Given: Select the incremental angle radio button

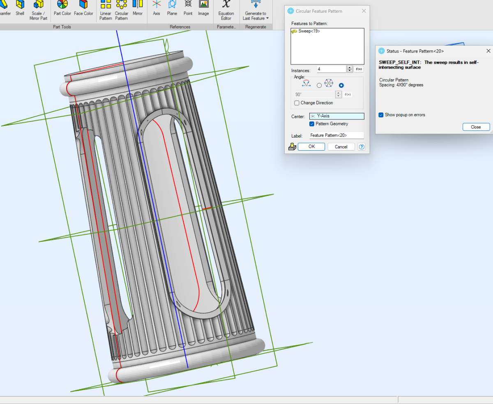Looking at the screenshot, I should [319, 85].
